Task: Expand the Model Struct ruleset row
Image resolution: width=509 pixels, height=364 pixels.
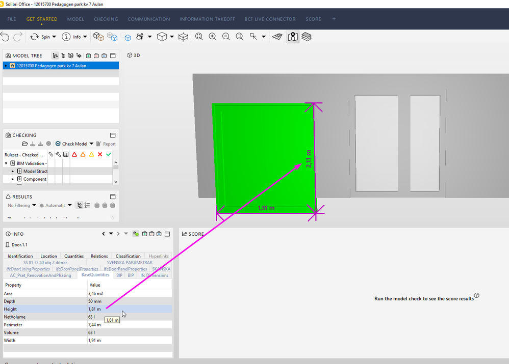Action: click(x=13, y=171)
